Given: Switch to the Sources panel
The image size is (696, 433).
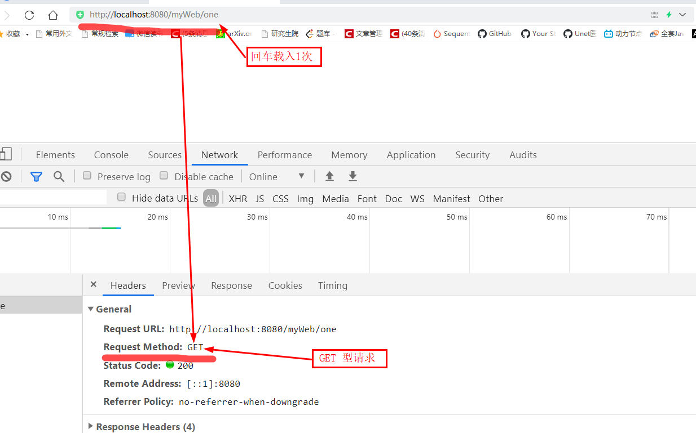Looking at the screenshot, I should 165,155.
